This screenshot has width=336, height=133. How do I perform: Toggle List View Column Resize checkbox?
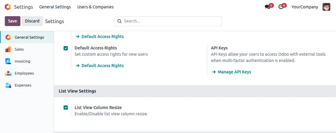click(66, 108)
